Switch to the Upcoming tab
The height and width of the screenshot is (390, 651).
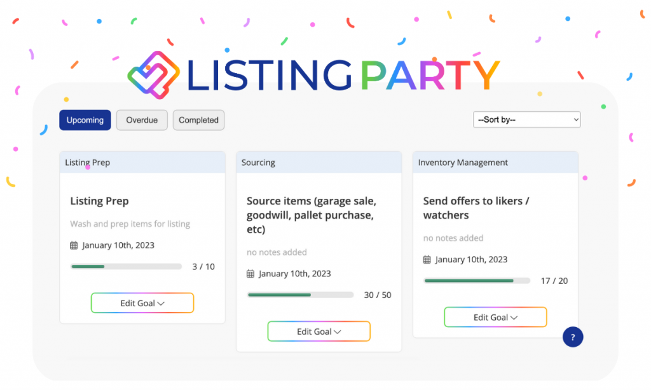point(85,120)
